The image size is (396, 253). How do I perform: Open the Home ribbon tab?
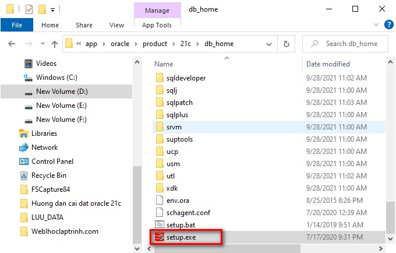point(50,25)
